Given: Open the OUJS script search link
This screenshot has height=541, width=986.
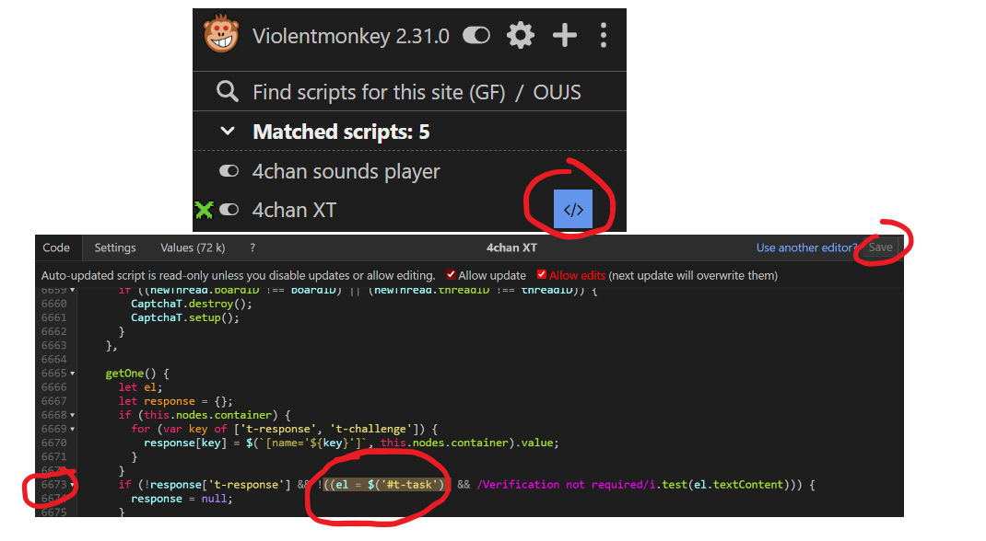Looking at the screenshot, I should click(558, 92).
